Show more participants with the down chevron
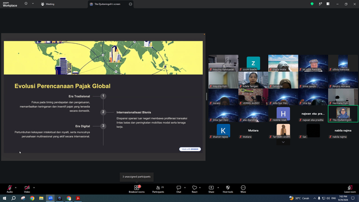This screenshot has height=202, width=359. (283, 142)
